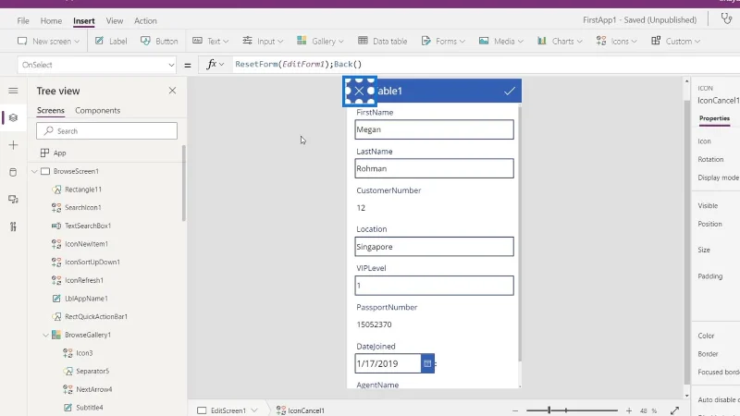Open the View tab
The width and height of the screenshot is (740, 416).
(x=115, y=20)
